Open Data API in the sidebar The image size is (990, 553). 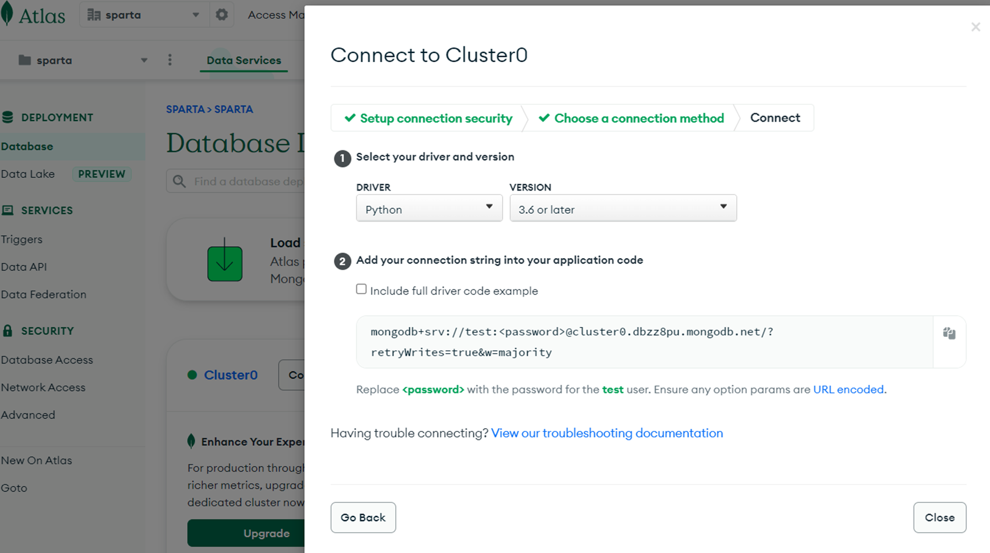[24, 267]
